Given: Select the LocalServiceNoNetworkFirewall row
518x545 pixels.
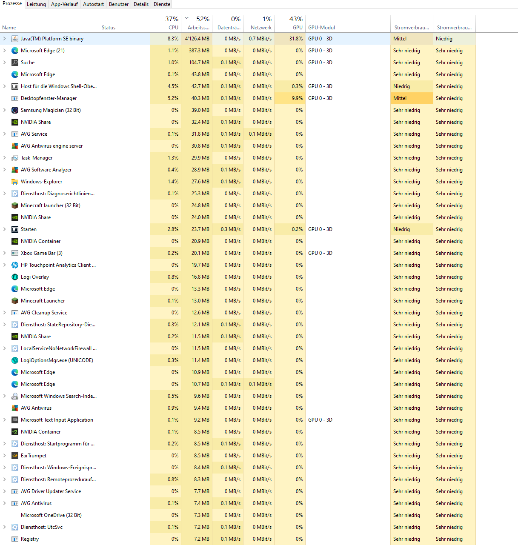Looking at the screenshot, I should pyautogui.click(x=238, y=348).
